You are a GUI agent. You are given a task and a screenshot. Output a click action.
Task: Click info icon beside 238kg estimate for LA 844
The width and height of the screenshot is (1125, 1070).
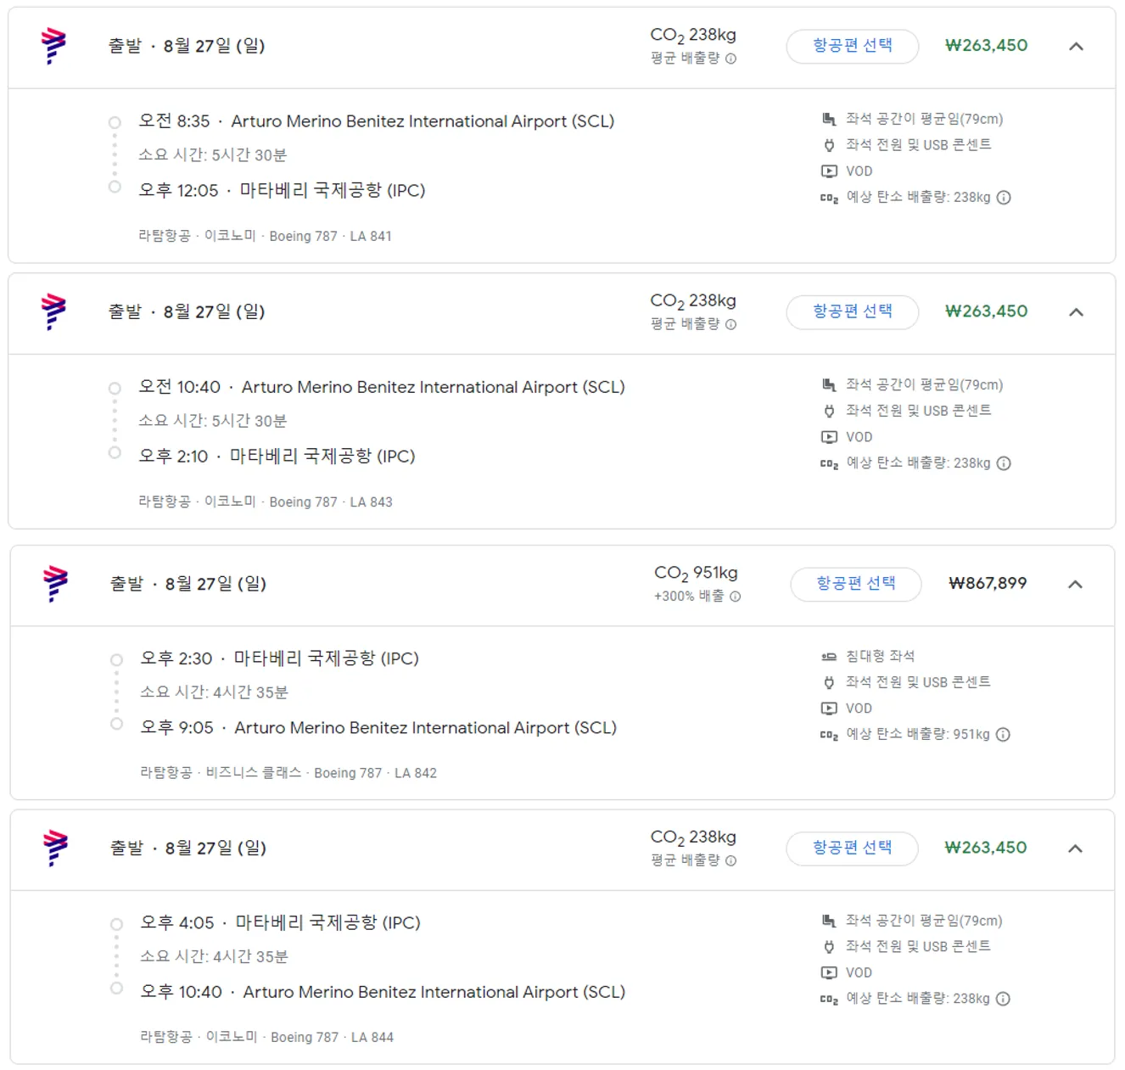click(1003, 999)
